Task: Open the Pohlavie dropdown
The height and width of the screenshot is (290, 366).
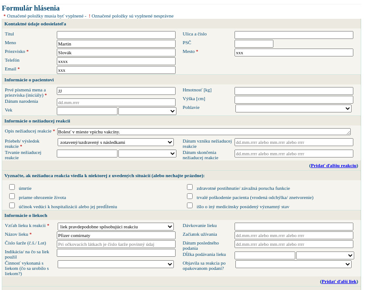Action: (x=293, y=108)
